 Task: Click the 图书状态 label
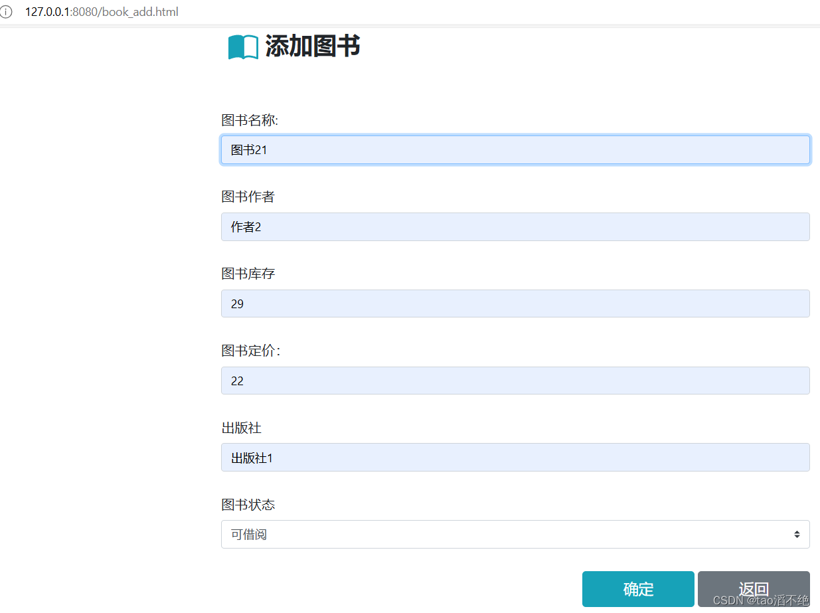click(x=248, y=505)
